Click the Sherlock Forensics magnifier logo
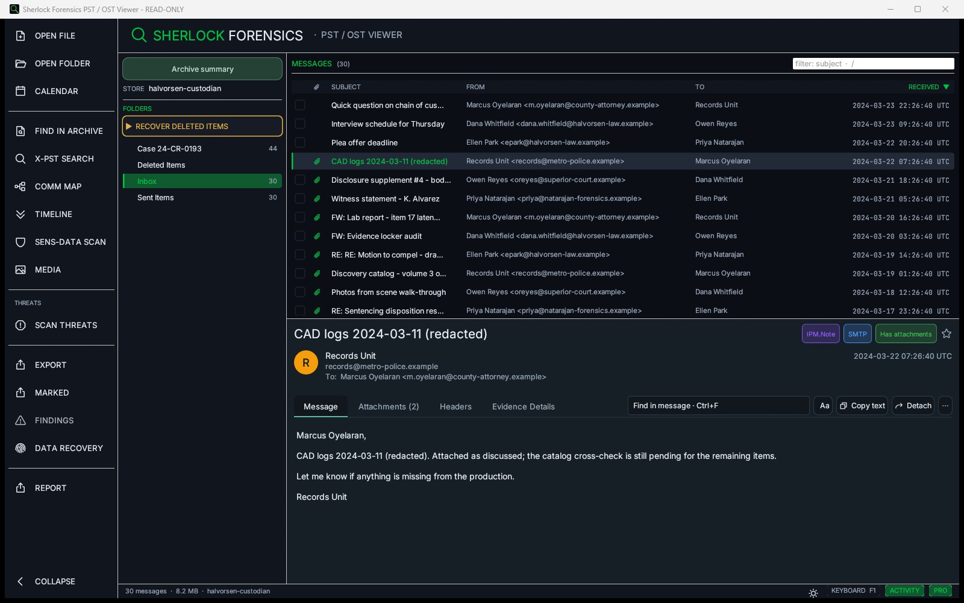 click(x=139, y=35)
